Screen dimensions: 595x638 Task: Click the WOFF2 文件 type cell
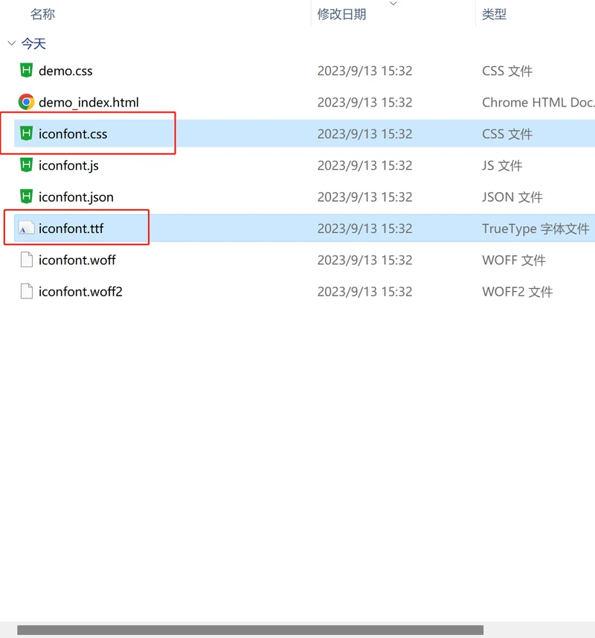(x=518, y=292)
